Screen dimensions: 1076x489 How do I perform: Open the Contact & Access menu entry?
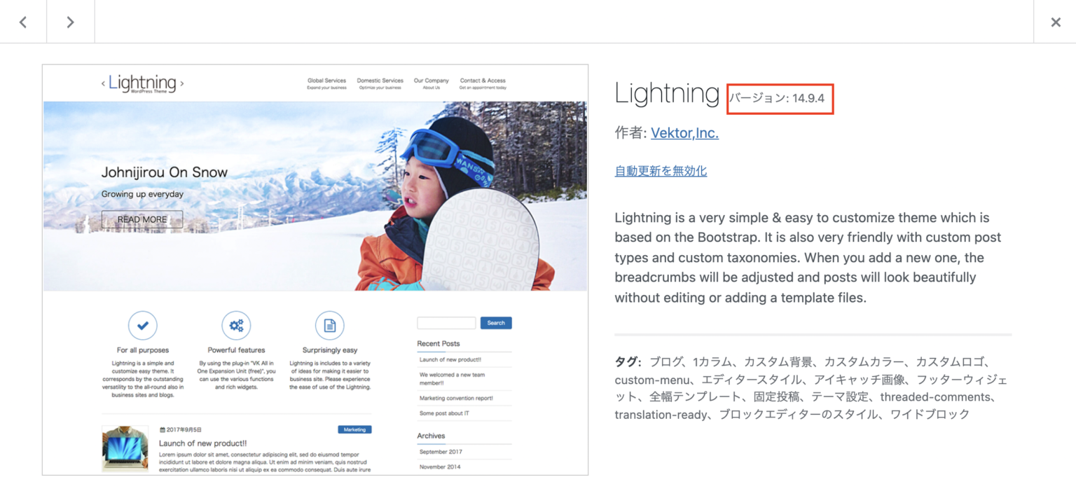point(482,81)
